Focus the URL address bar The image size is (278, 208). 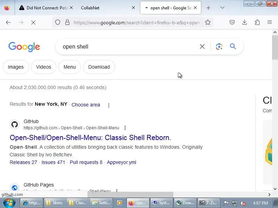pos(137,23)
